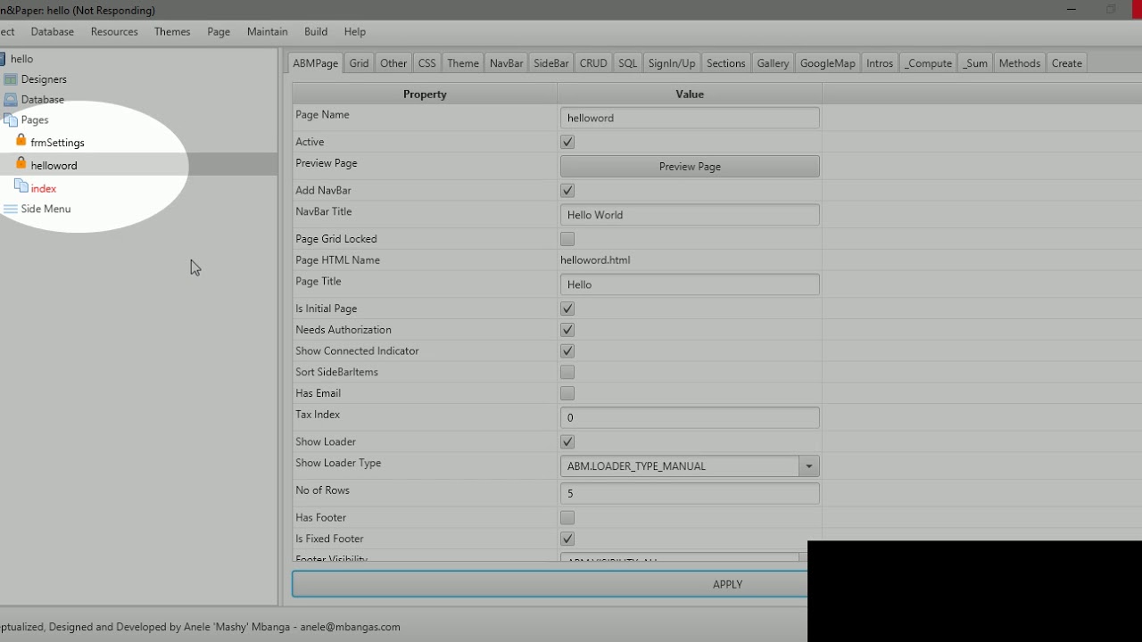Switch to the SignIn/Up tab
Screen dimensions: 1142x642
(672, 63)
